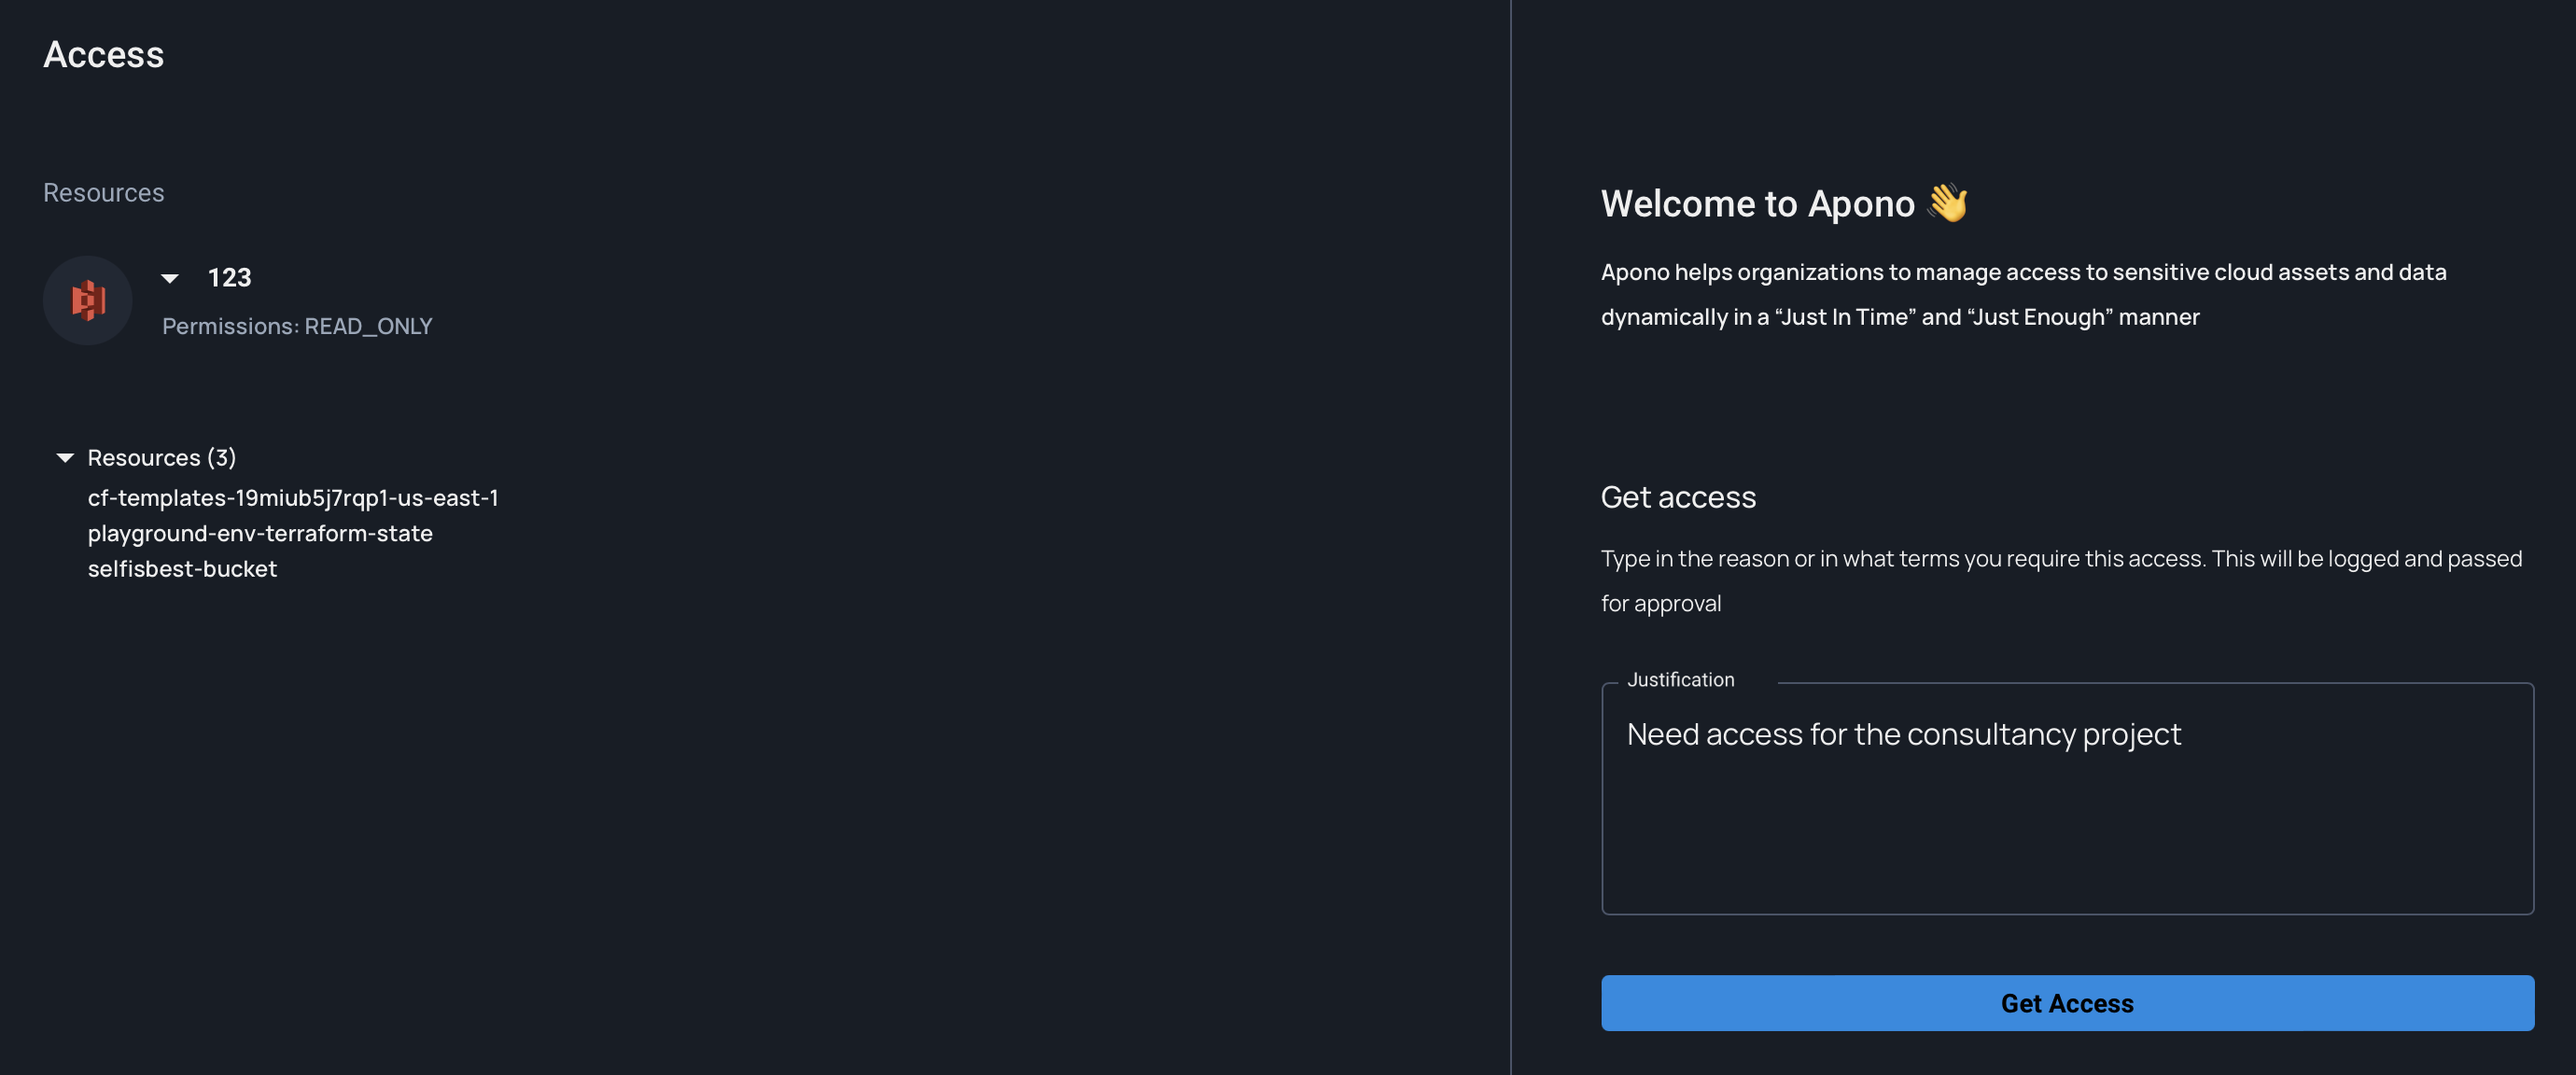The width and height of the screenshot is (2576, 1075).
Task: Select playground-env-terraform-state resource
Action: [x=260, y=533]
